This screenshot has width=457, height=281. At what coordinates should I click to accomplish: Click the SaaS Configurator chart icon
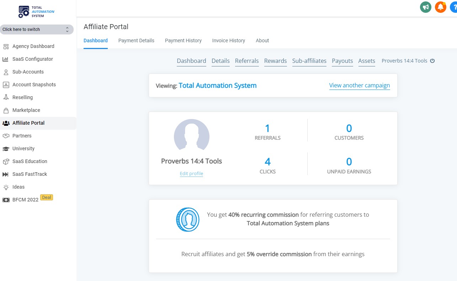6,59
